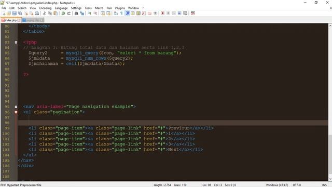Click the Save All toolbar icon

click(x=20, y=13)
